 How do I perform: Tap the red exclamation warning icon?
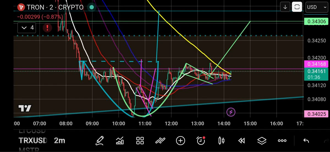tap(48, 28)
